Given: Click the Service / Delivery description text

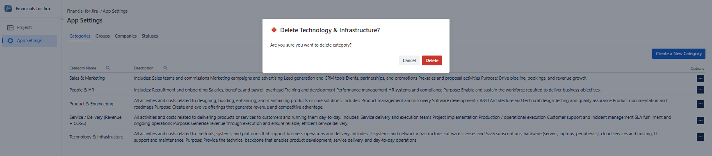Looking at the screenshot, I should (x=402, y=120).
